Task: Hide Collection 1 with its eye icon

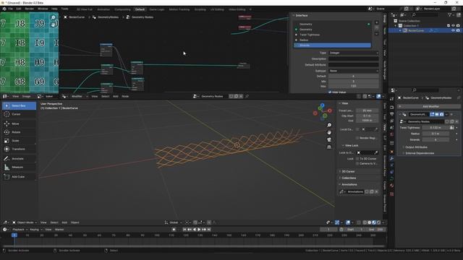Action: [454, 26]
